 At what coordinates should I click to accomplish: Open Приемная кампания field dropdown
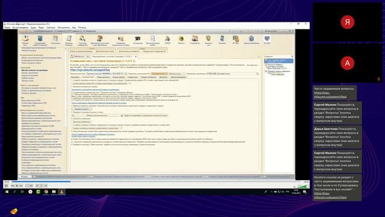click(124, 74)
